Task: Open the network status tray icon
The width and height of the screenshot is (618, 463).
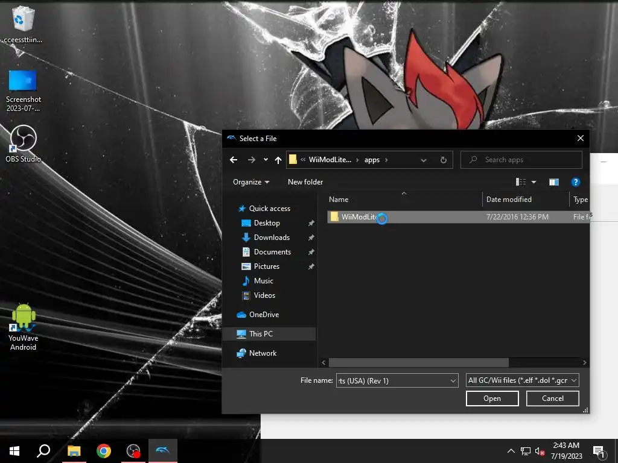Action: [526, 451]
